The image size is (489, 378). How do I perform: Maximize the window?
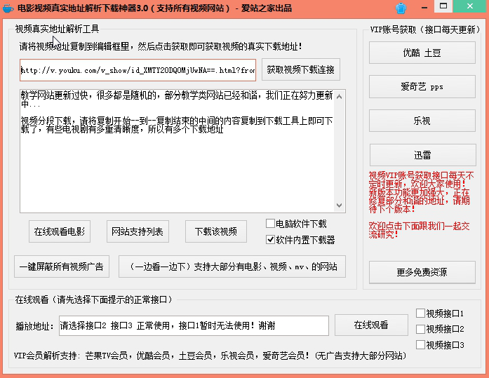443,6
